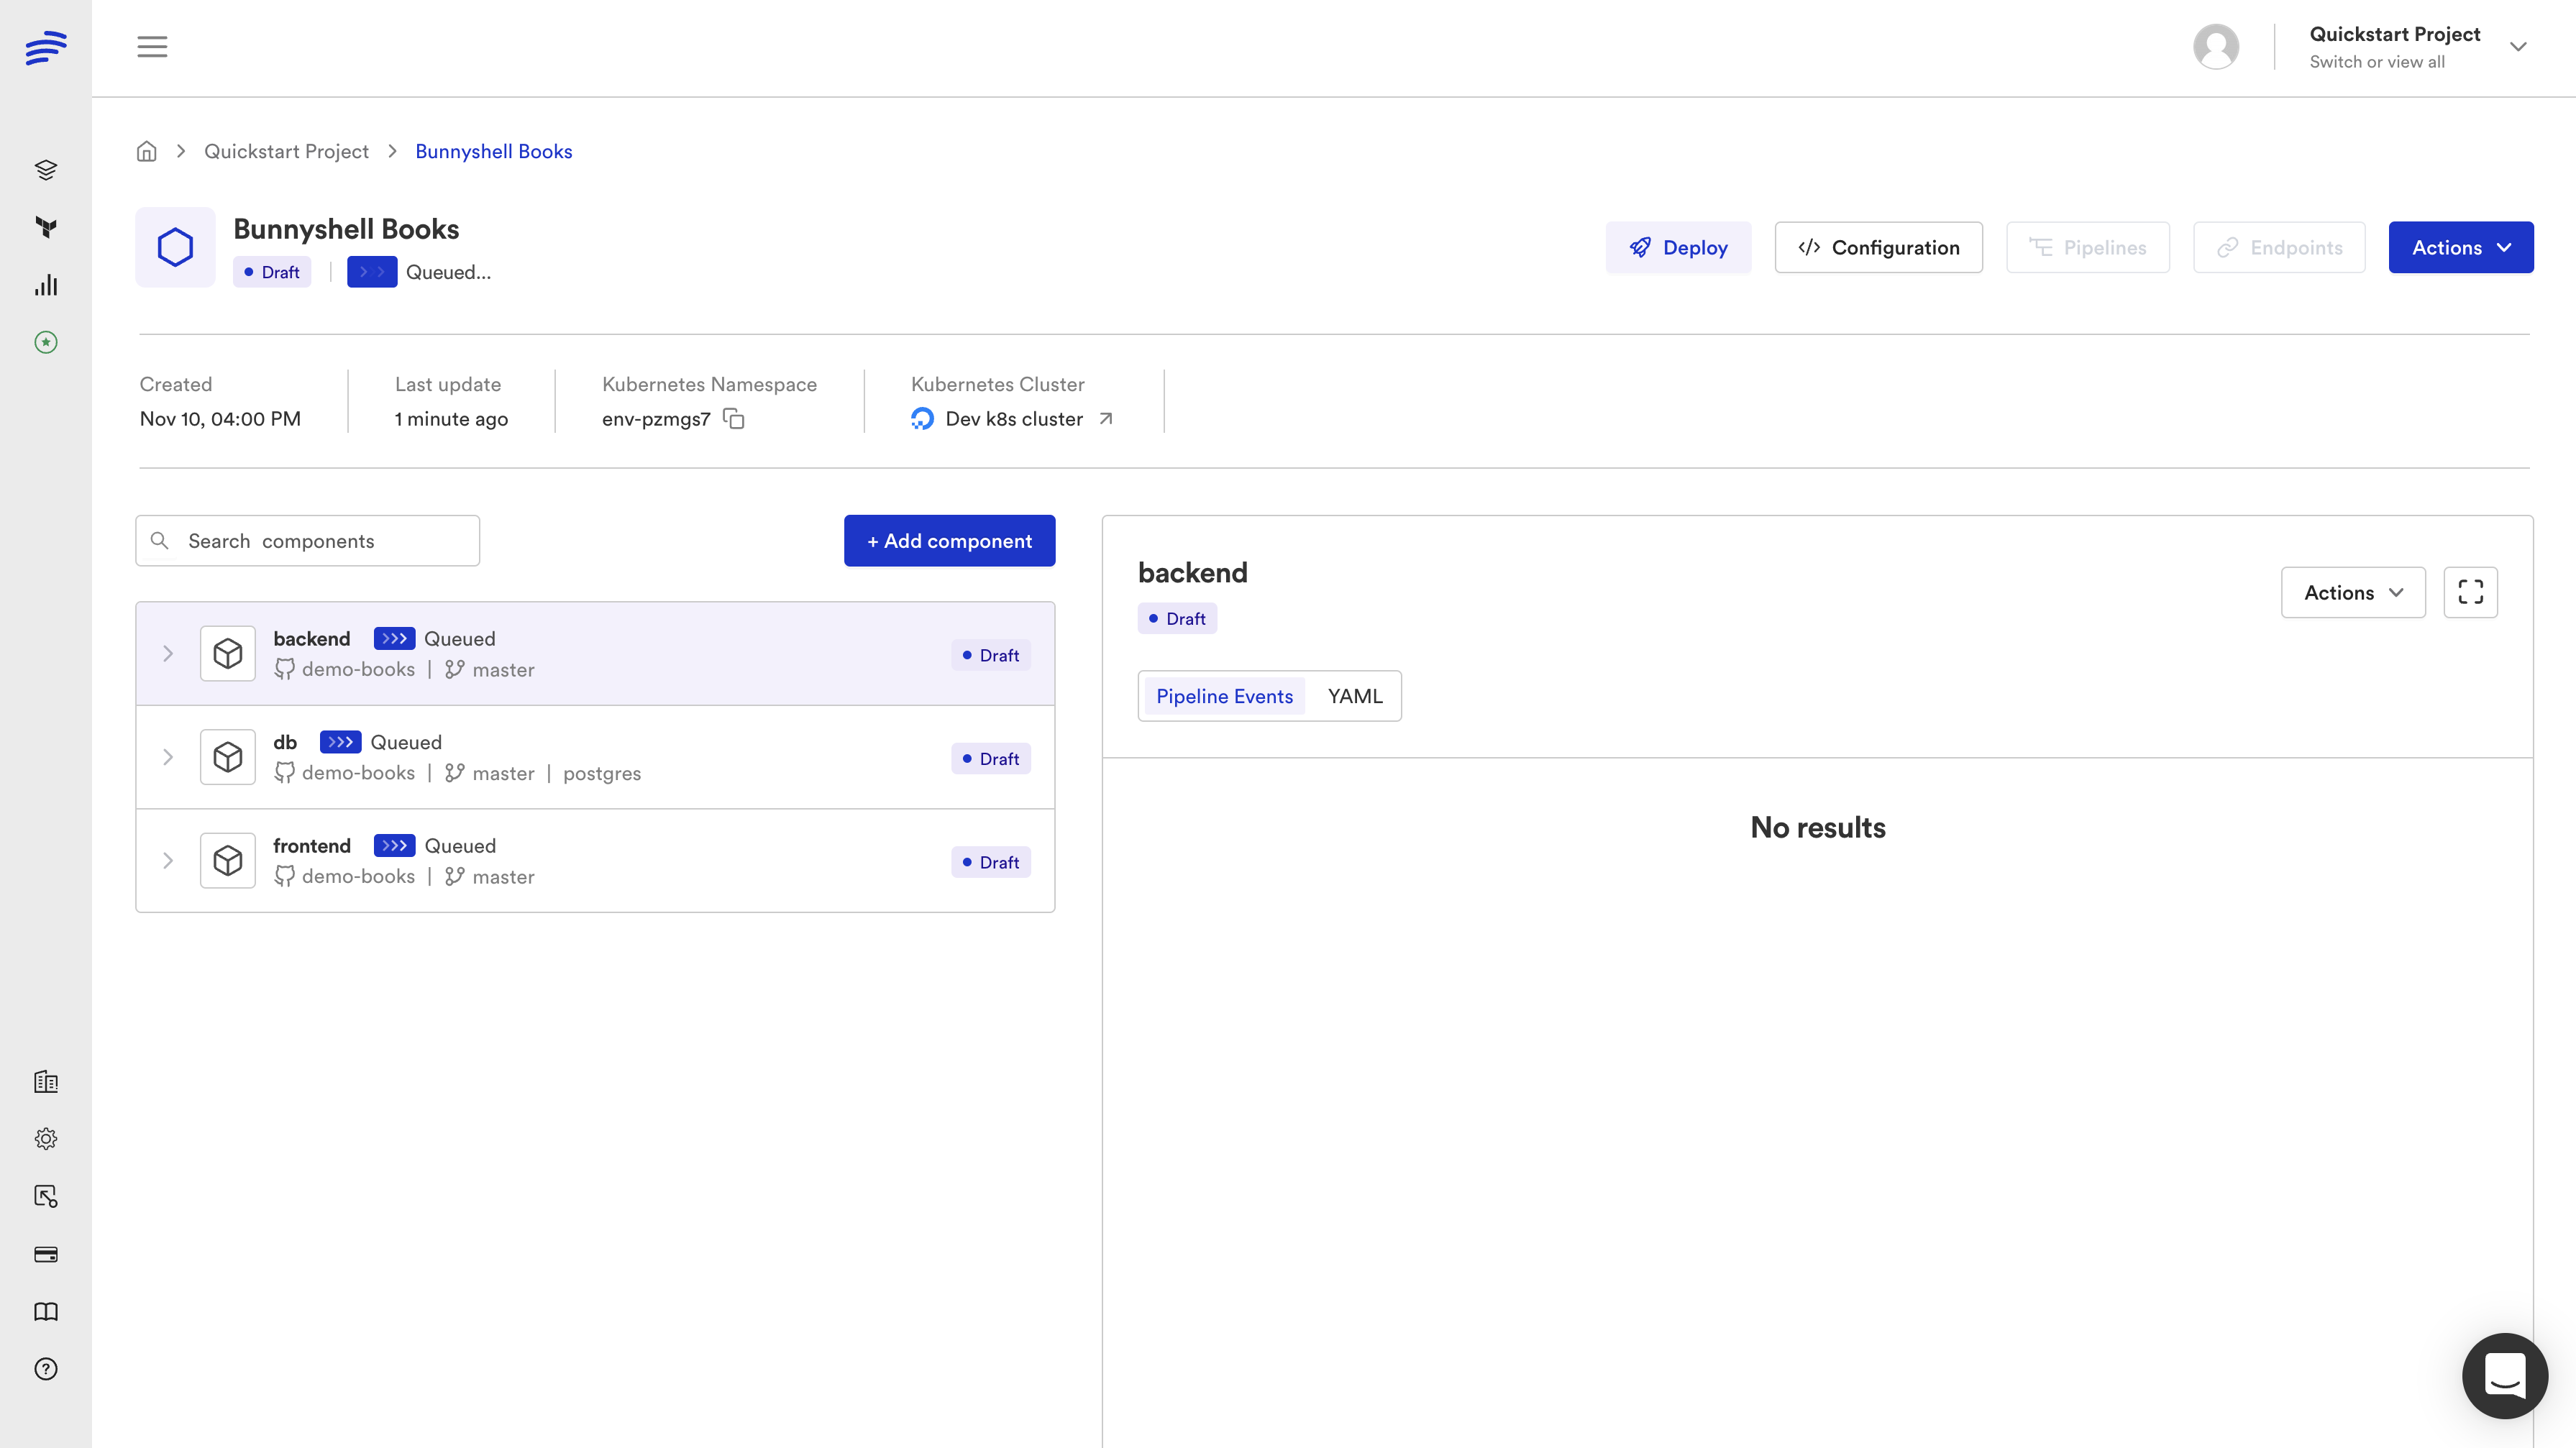Open the analytics bar chart sidebar icon
2576x1448 pixels.
[46, 285]
